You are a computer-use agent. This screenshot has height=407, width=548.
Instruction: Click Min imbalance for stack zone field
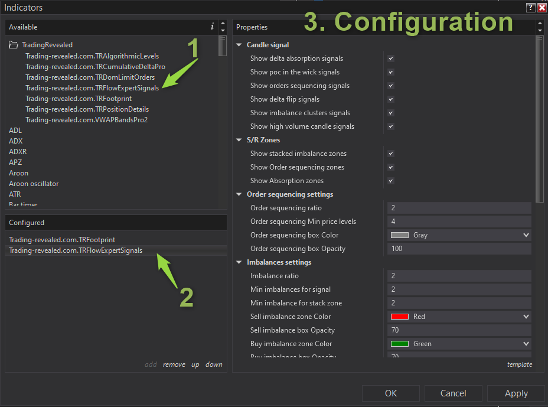point(459,303)
